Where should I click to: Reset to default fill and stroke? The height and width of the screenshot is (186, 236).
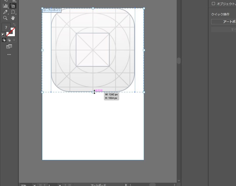coord(3,35)
